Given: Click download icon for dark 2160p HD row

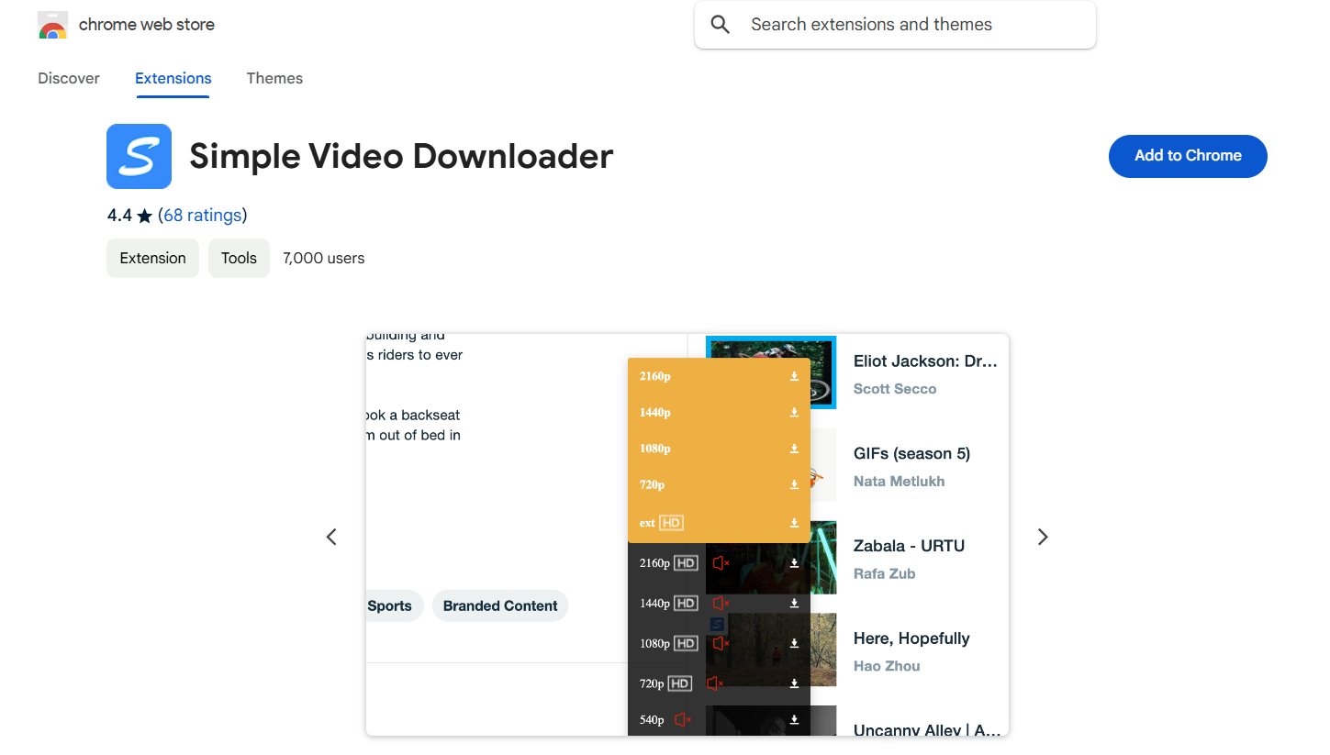Looking at the screenshot, I should pyautogui.click(x=794, y=563).
